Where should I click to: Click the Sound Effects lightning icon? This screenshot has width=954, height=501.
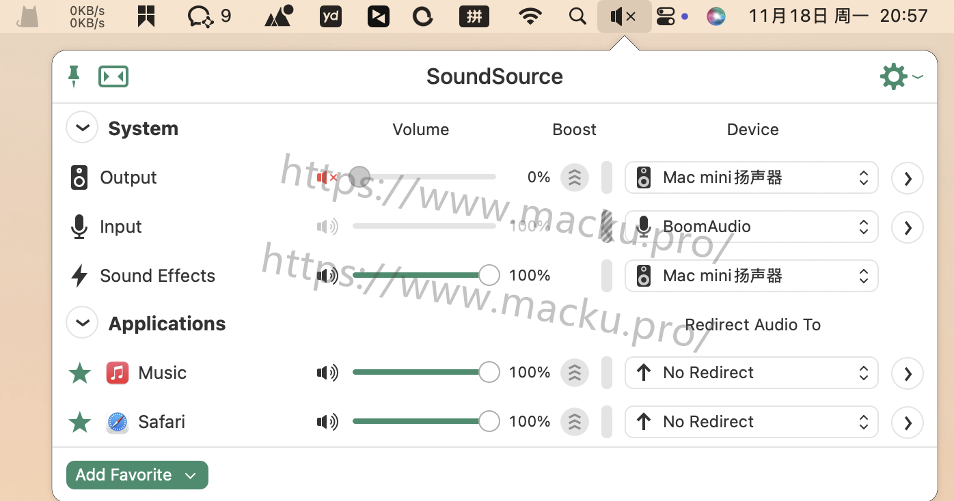point(79,276)
